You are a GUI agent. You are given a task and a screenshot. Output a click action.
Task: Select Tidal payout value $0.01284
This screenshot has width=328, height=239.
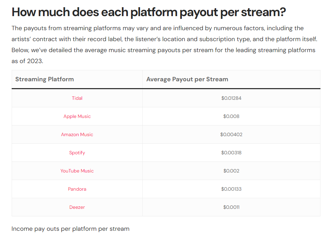coord(231,98)
